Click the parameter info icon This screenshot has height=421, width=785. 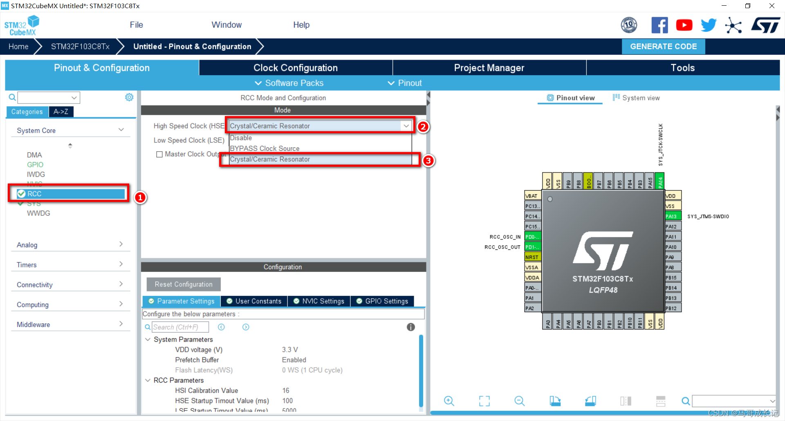411,327
